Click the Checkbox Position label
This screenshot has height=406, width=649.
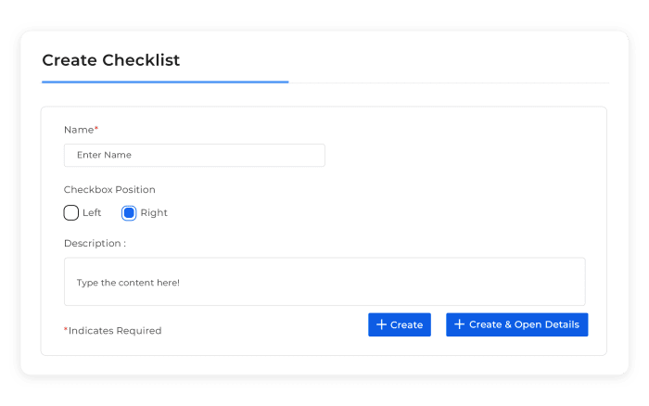click(x=109, y=189)
